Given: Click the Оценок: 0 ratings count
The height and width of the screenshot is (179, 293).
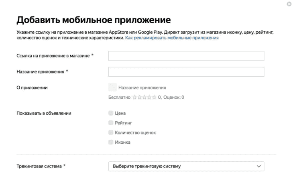Looking at the screenshot, I should (174, 98).
